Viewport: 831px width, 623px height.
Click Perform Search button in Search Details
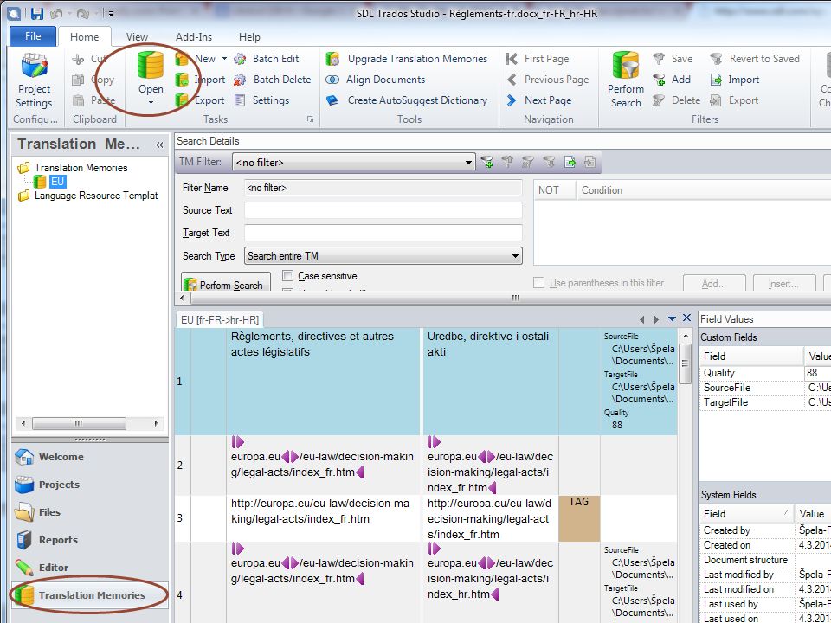click(226, 284)
